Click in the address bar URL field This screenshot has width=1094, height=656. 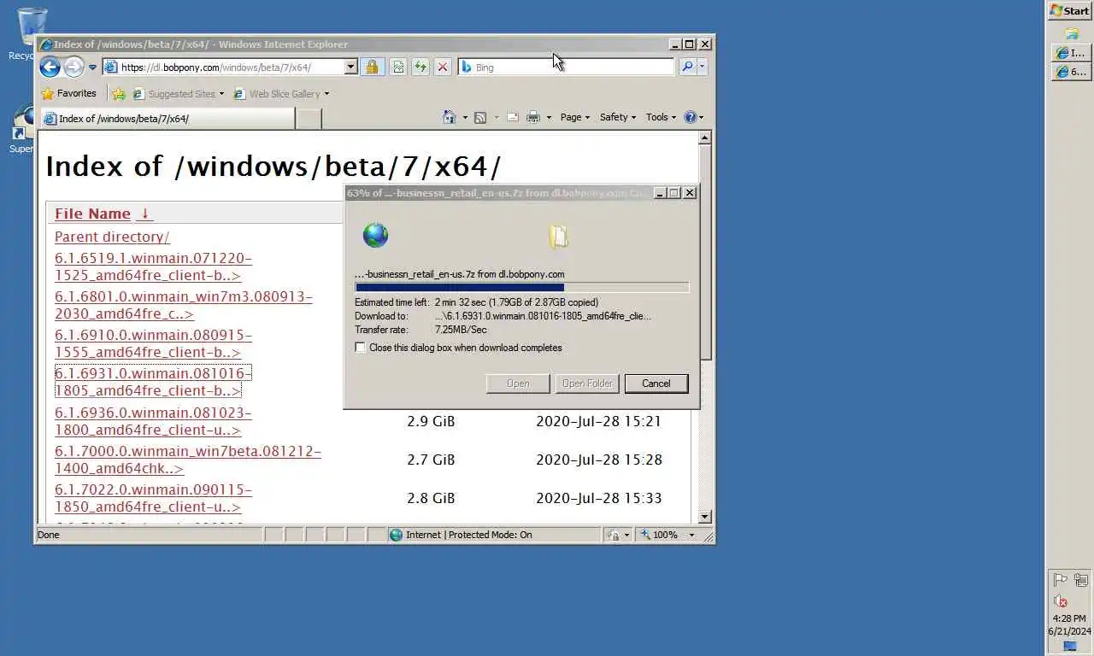[231, 67]
